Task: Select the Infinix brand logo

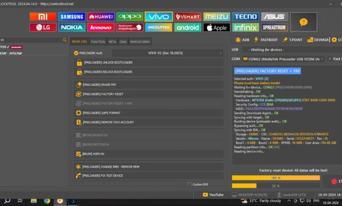Action: [246, 28]
